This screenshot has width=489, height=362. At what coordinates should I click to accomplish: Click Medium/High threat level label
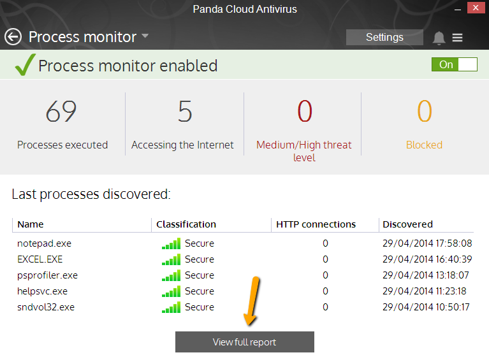click(304, 151)
